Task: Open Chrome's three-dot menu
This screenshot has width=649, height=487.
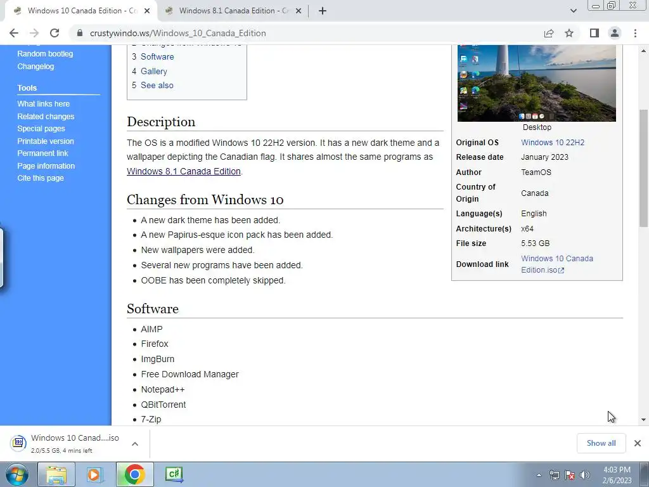Action: pos(635,33)
